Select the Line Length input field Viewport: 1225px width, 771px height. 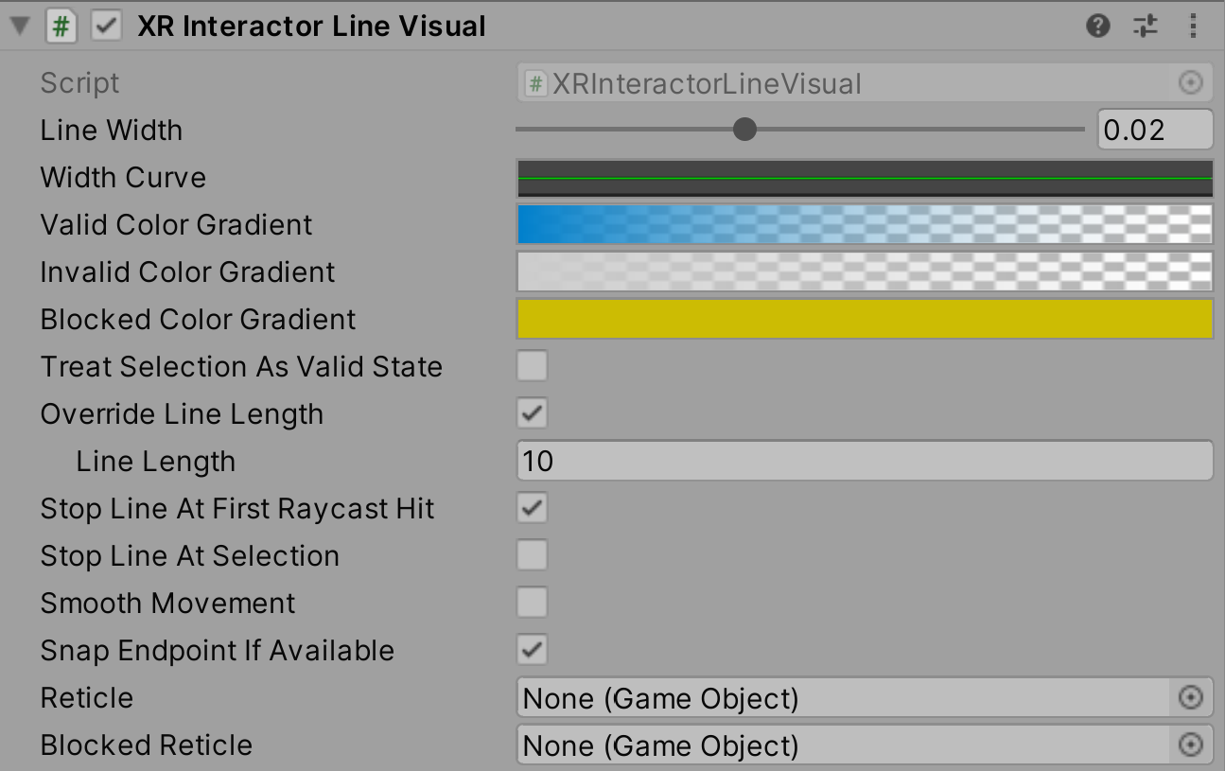(864, 461)
